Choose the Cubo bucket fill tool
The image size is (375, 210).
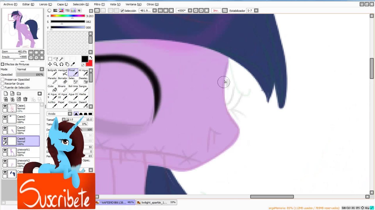coord(52,88)
